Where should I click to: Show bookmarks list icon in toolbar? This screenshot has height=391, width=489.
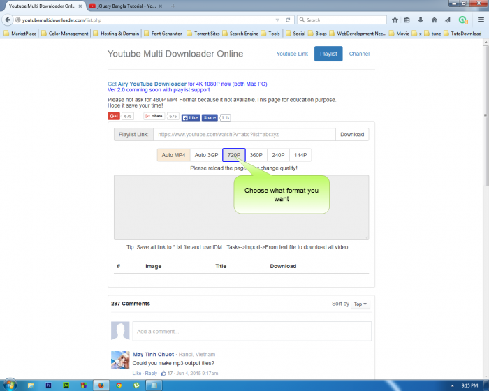(407, 20)
